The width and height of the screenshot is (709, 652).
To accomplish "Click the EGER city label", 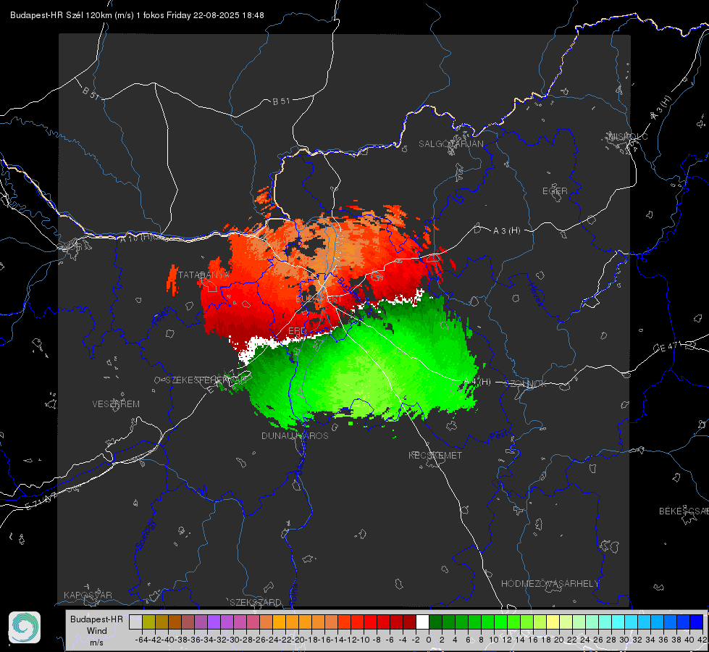I will (555, 191).
